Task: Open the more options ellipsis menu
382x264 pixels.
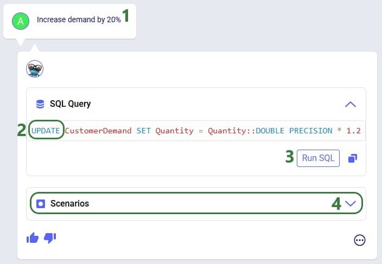Action: [360, 240]
